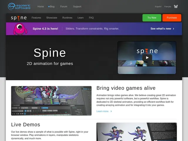188x141 pixels.
Task: Click the orange Purchase button
Action: pos(172,18)
